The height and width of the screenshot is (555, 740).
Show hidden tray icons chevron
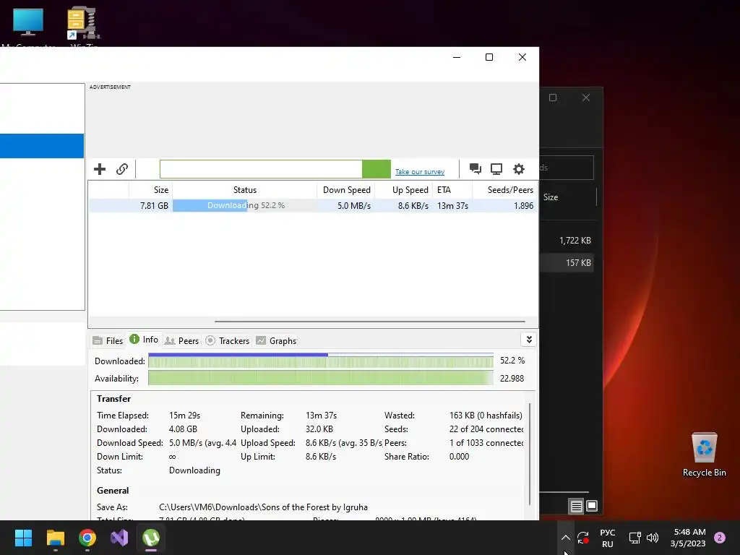565,538
